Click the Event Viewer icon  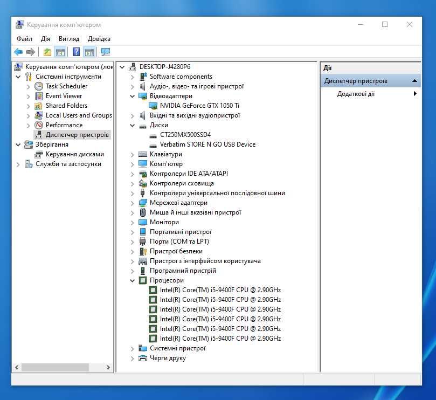tap(39, 96)
